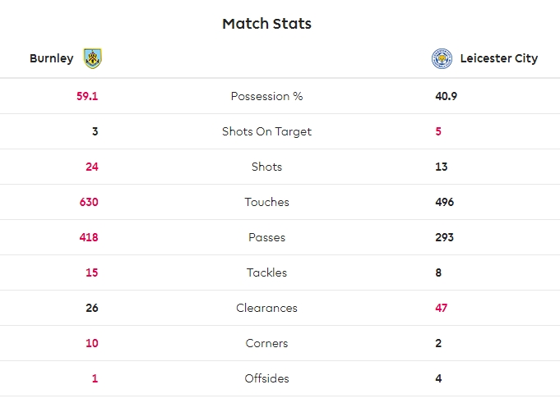Click Burnley's 24 shots value
The width and height of the screenshot is (560, 403).
coord(91,167)
